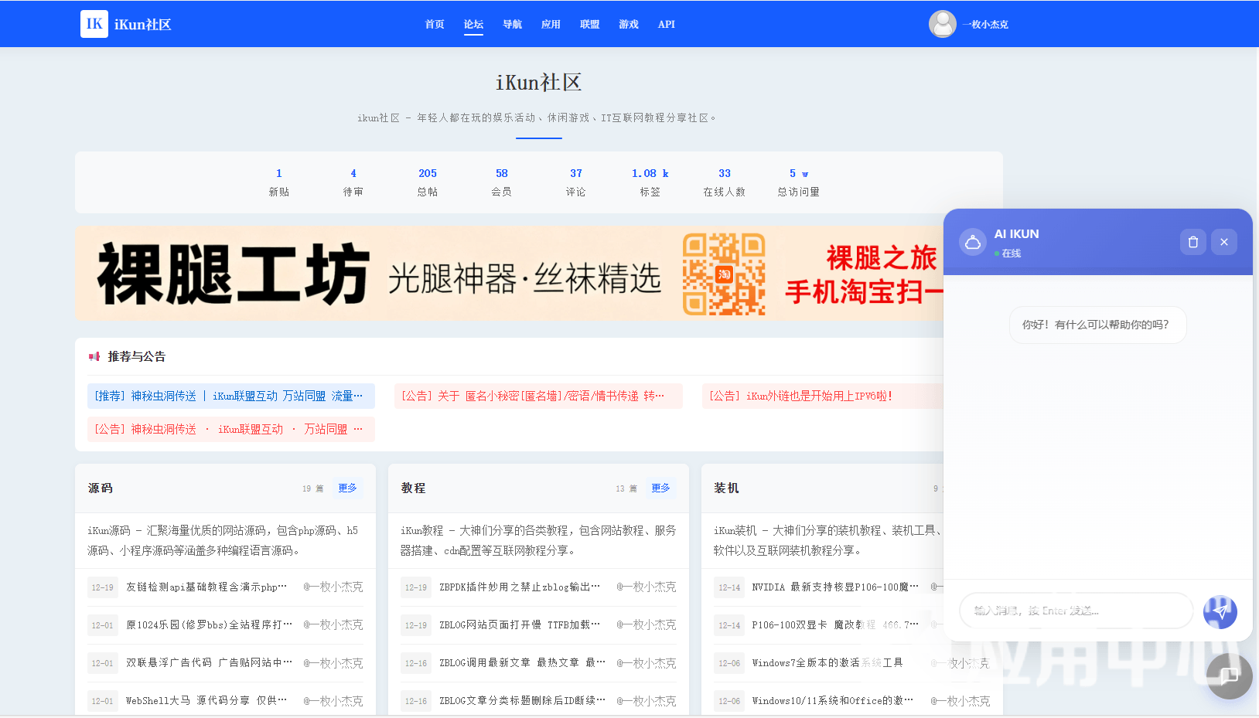Open the ZBPDK插件妙用 tutorial post
Screen dimensions: 1259x718
(x=519, y=587)
